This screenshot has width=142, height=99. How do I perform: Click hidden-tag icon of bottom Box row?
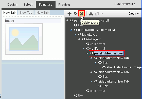coord(76,95)
